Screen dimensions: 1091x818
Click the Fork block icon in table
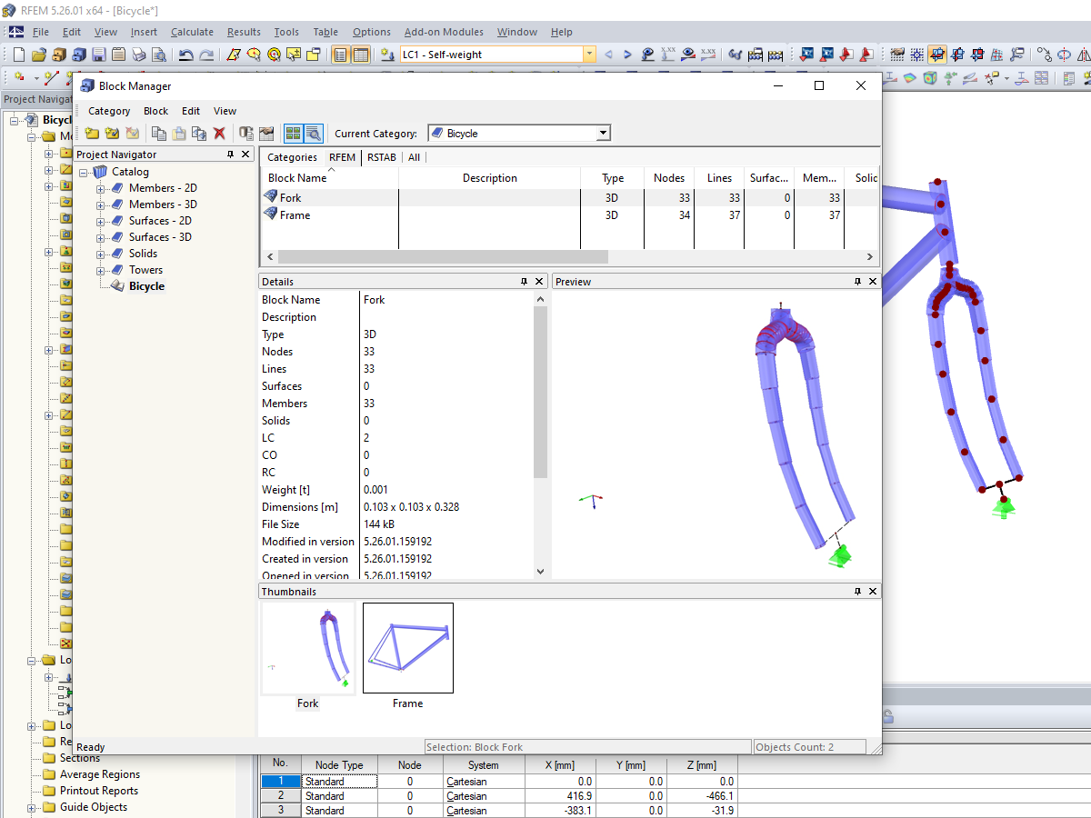pyautogui.click(x=270, y=197)
